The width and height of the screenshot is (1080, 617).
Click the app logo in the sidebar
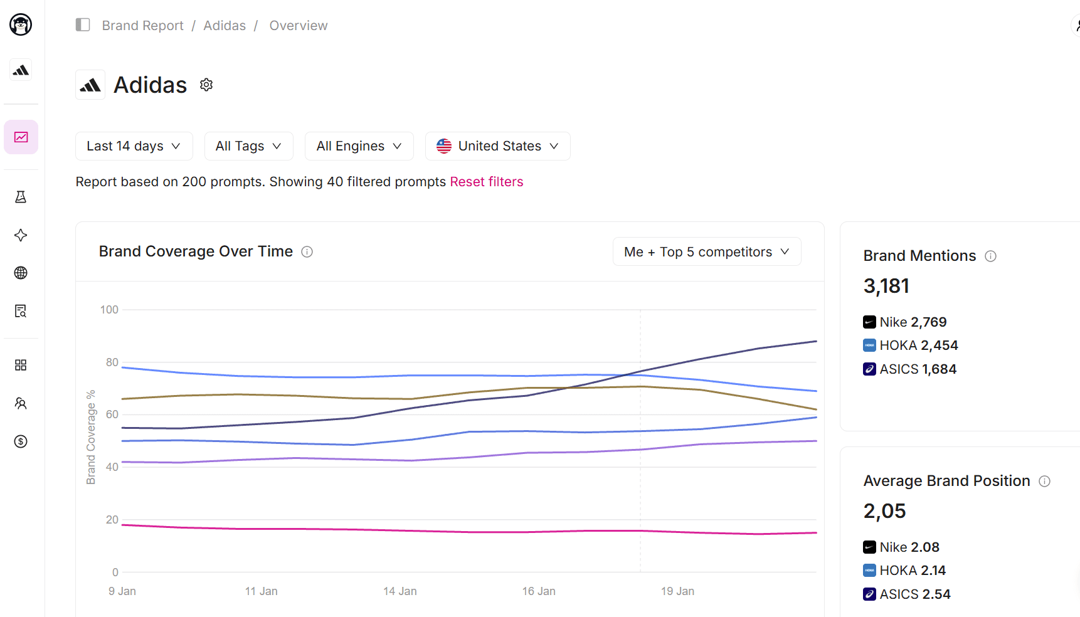[21, 24]
